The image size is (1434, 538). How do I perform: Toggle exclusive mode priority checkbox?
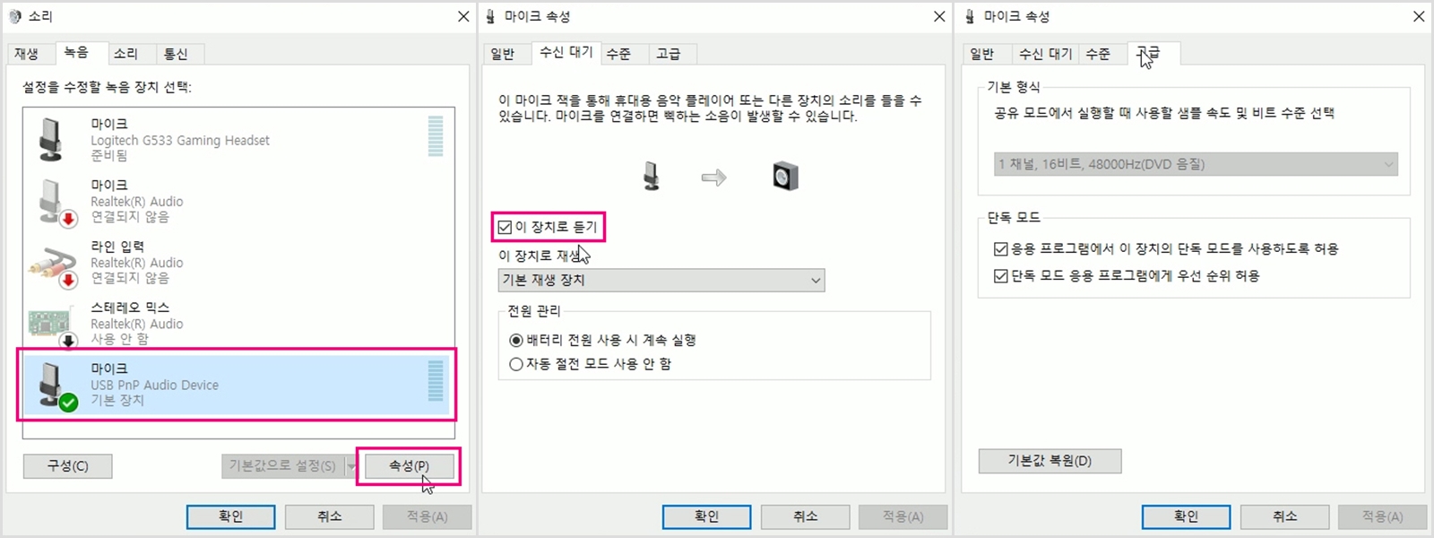[x=1001, y=275]
